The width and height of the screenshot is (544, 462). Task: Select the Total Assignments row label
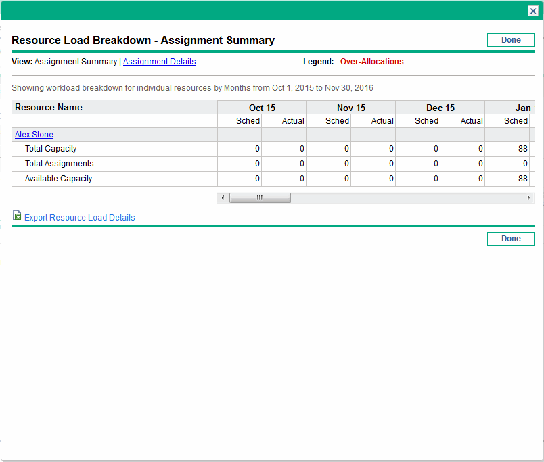(x=59, y=164)
